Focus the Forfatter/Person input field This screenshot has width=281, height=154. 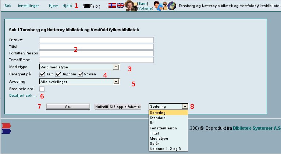coord(96,53)
